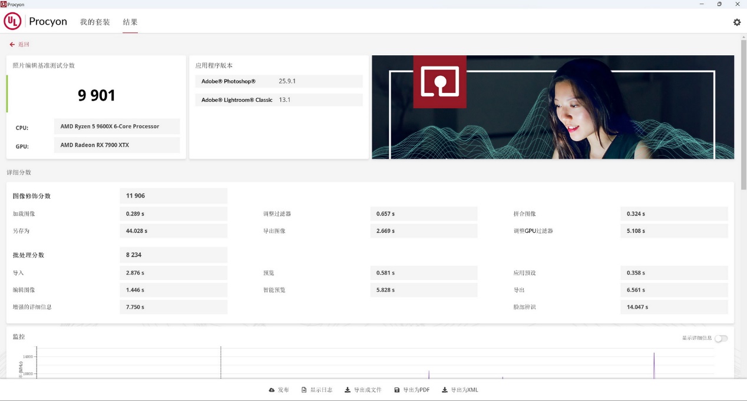The height and width of the screenshot is (401, 747).
Task: Click the AMD Ryzen 5 9600X CPU field
Action: [117, 126]
